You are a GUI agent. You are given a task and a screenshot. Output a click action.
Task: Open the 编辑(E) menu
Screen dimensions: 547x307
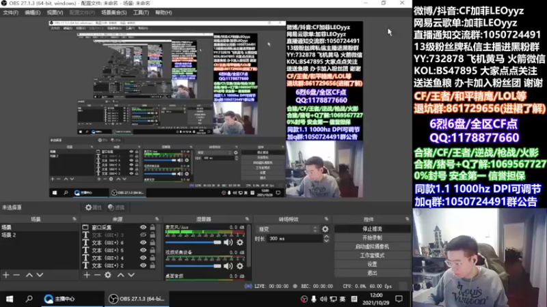32,12
